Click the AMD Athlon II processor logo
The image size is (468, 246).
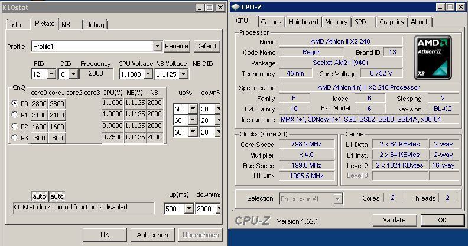pos(433,57)
